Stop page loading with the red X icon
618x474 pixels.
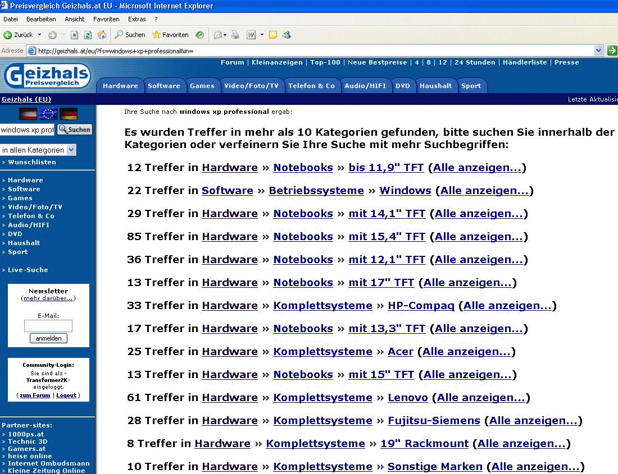point(74,35)
